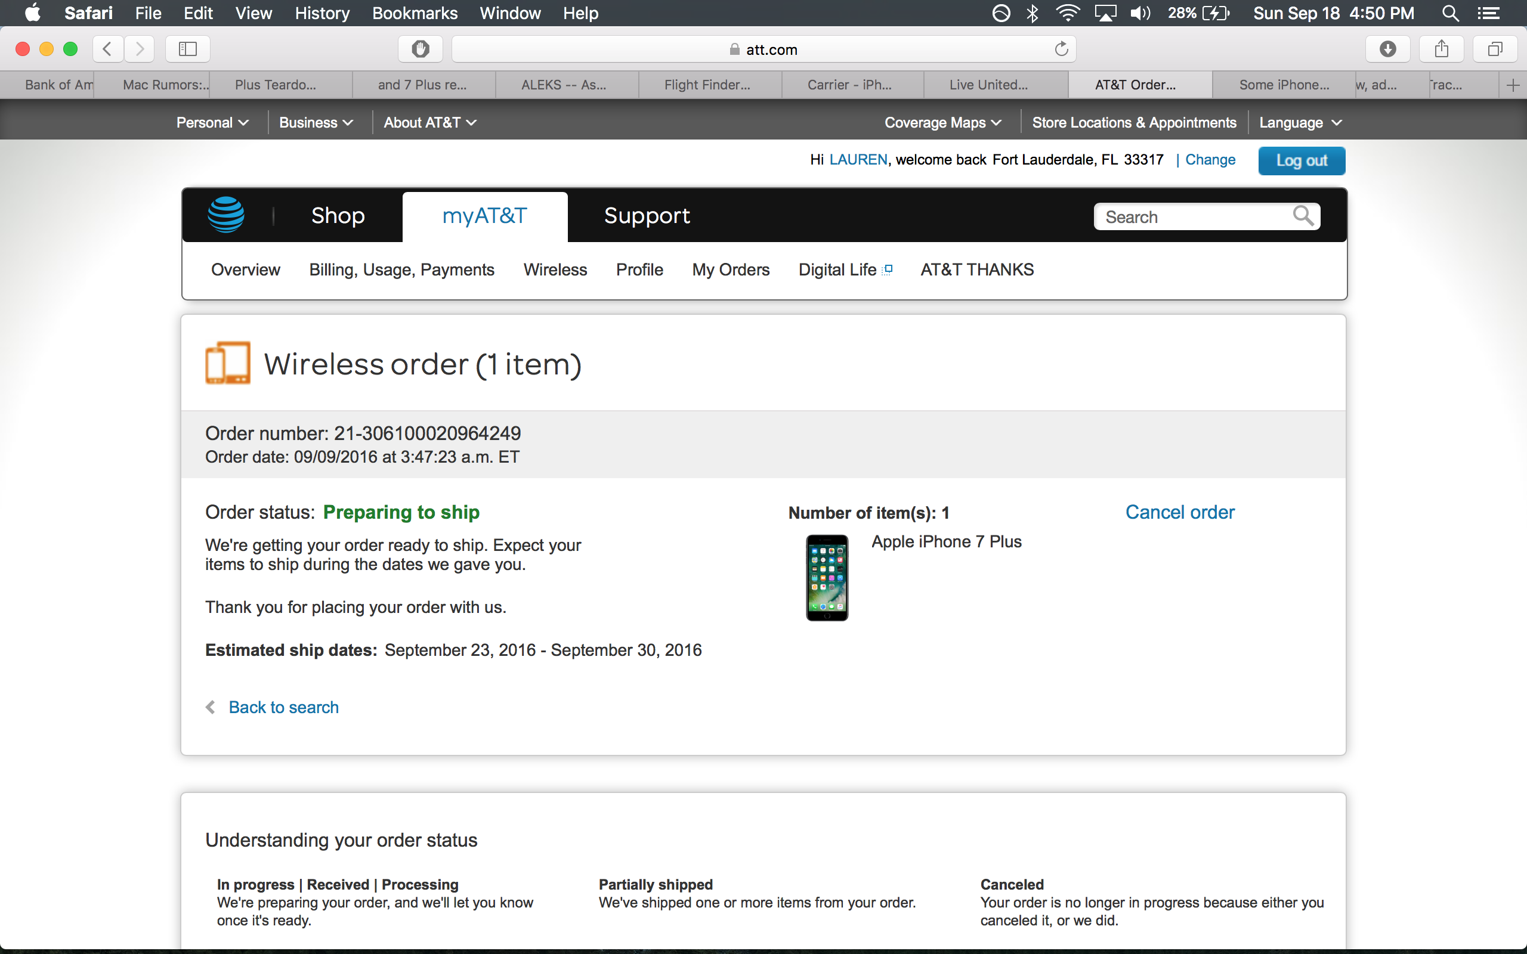The image size is (1527, 954).
Task: Open the Language dropdown
Action: coord(1300,122)
